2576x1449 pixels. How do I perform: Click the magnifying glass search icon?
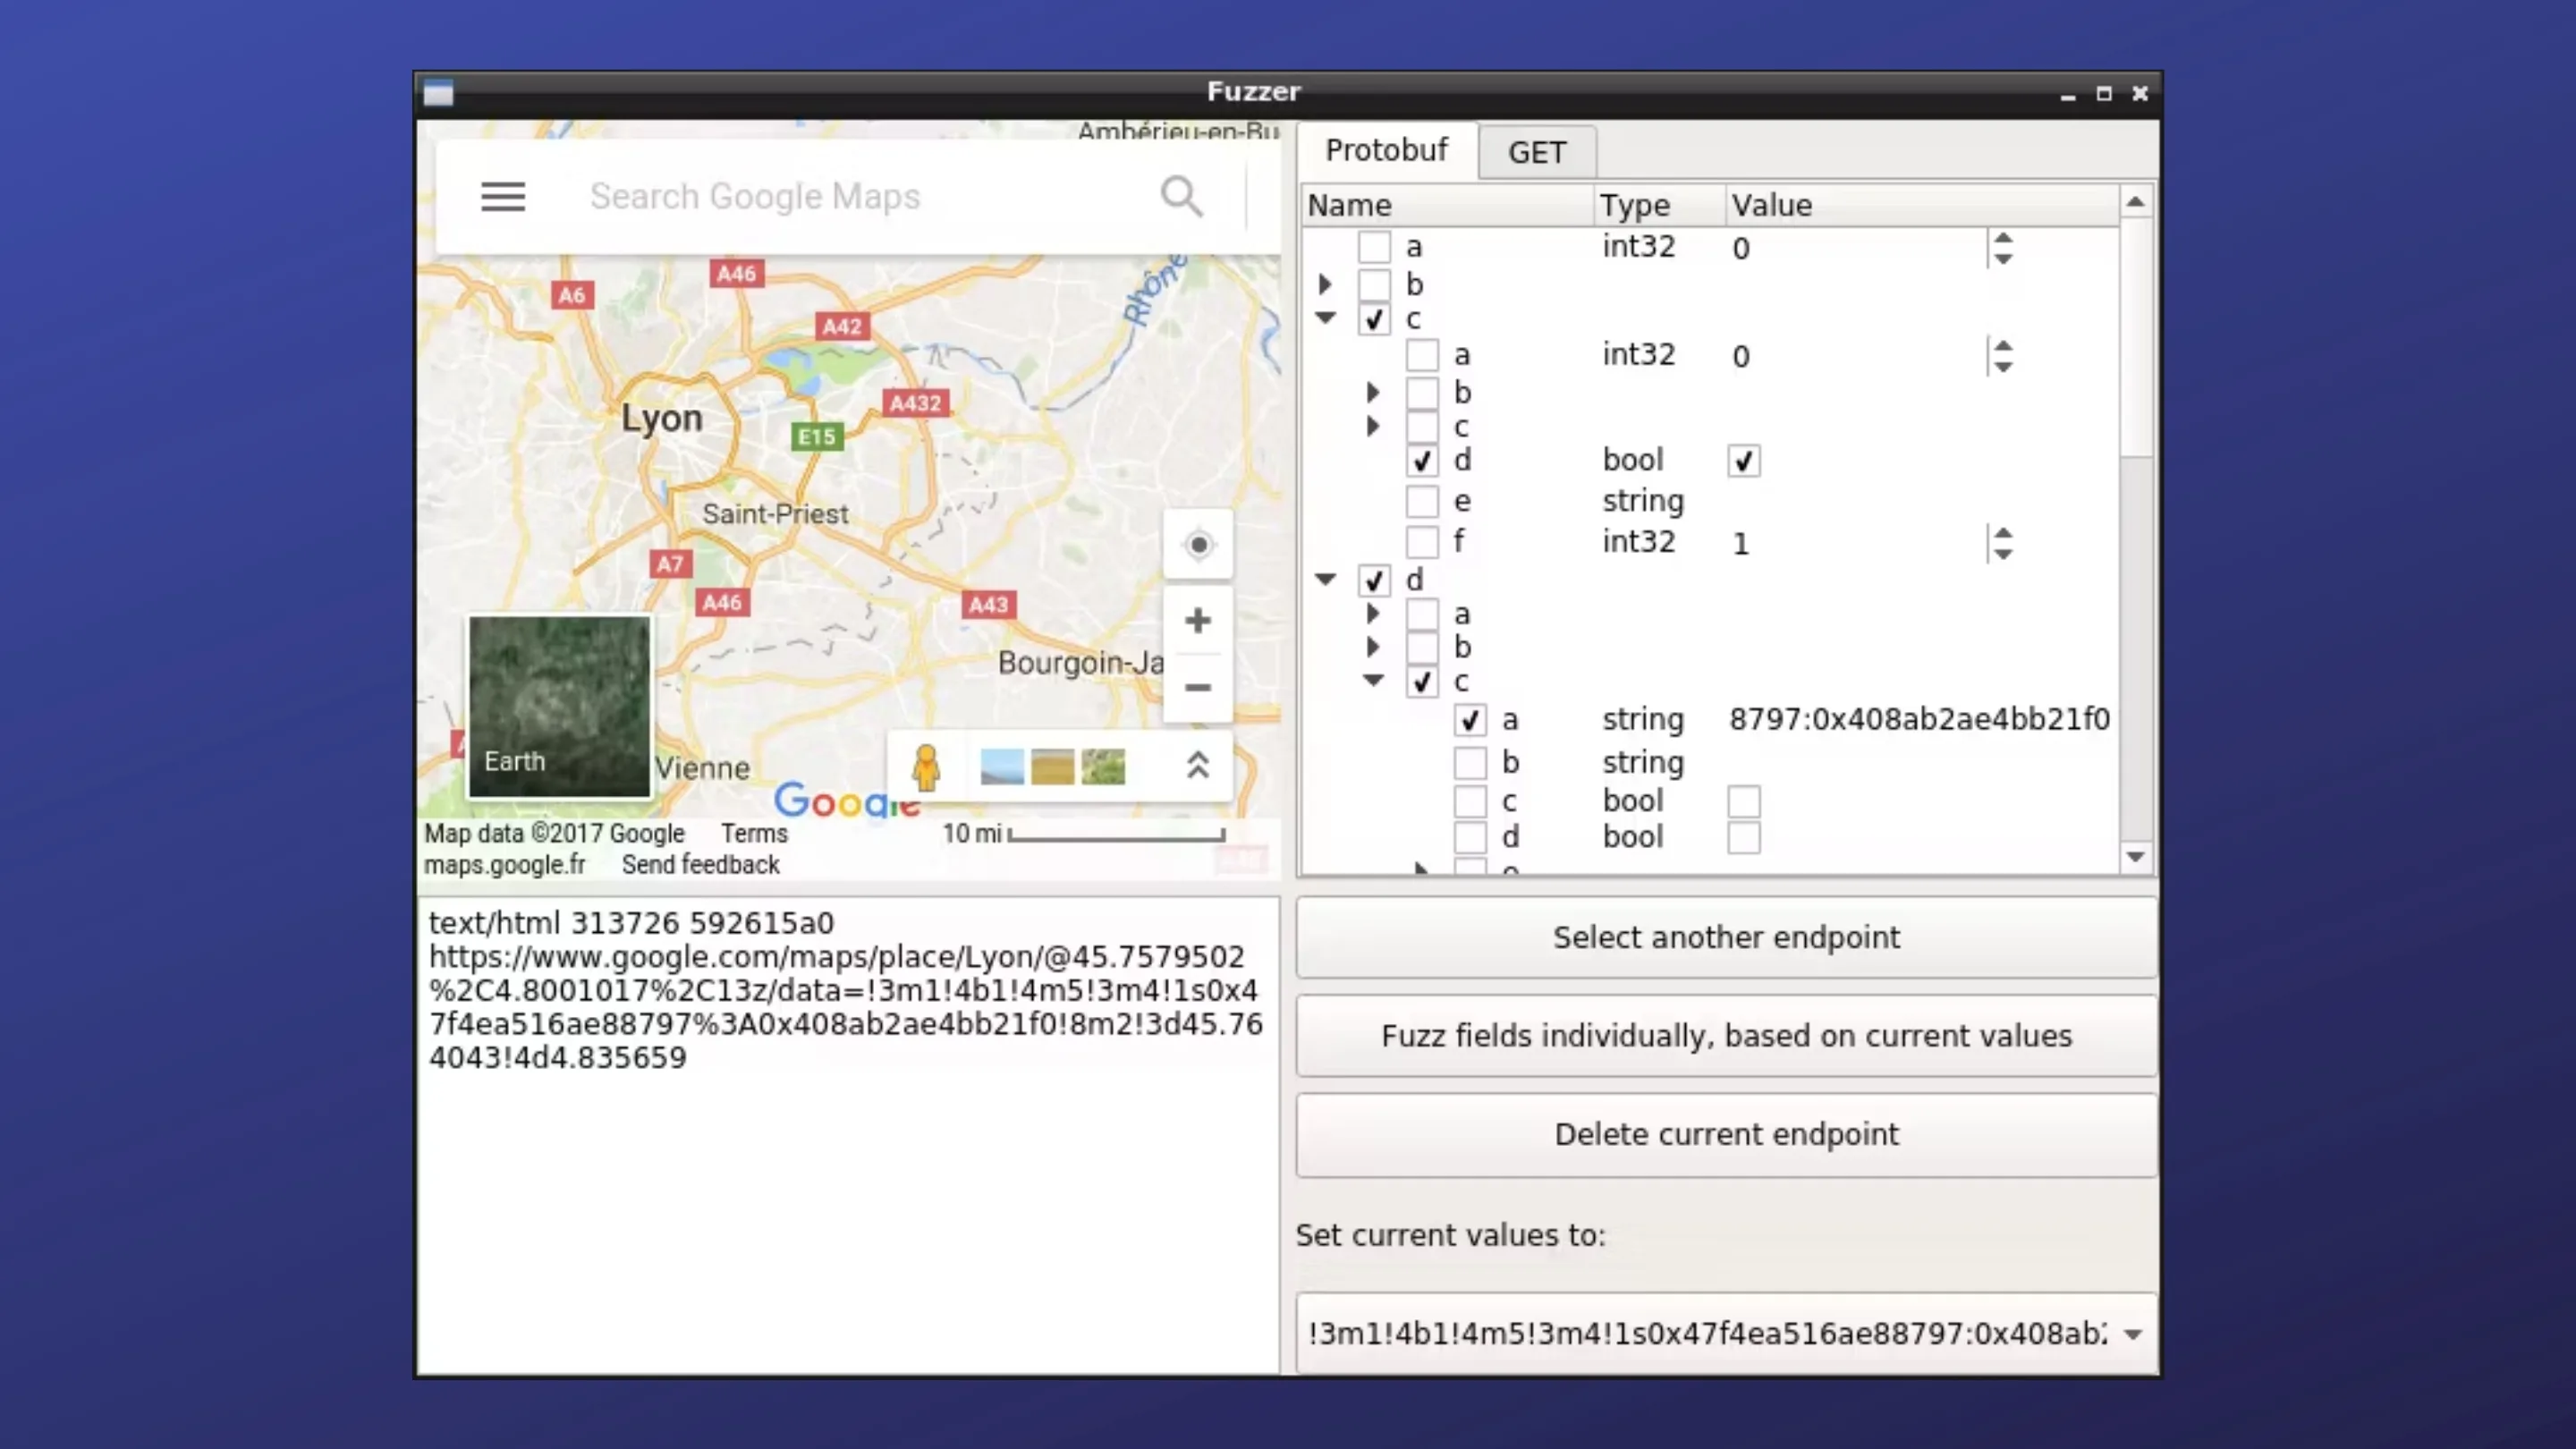(1181, 196)
